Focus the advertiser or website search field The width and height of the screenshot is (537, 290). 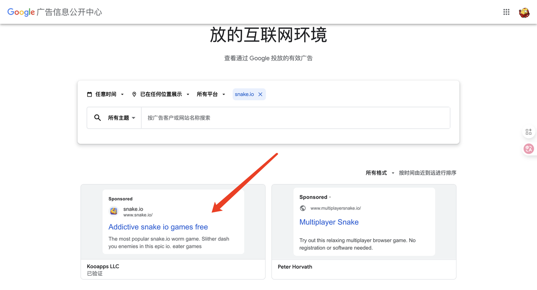tap(295, 118)
